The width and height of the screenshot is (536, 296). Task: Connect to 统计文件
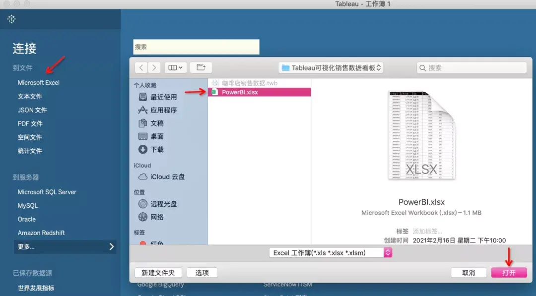click(x=30, y=151)
